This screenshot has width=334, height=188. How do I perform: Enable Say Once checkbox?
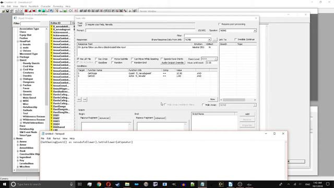click(96, 59)
